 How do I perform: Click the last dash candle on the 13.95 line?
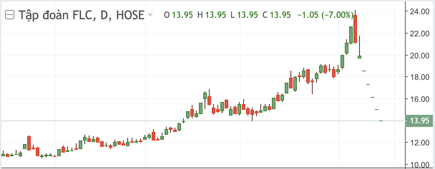[381, 121]
